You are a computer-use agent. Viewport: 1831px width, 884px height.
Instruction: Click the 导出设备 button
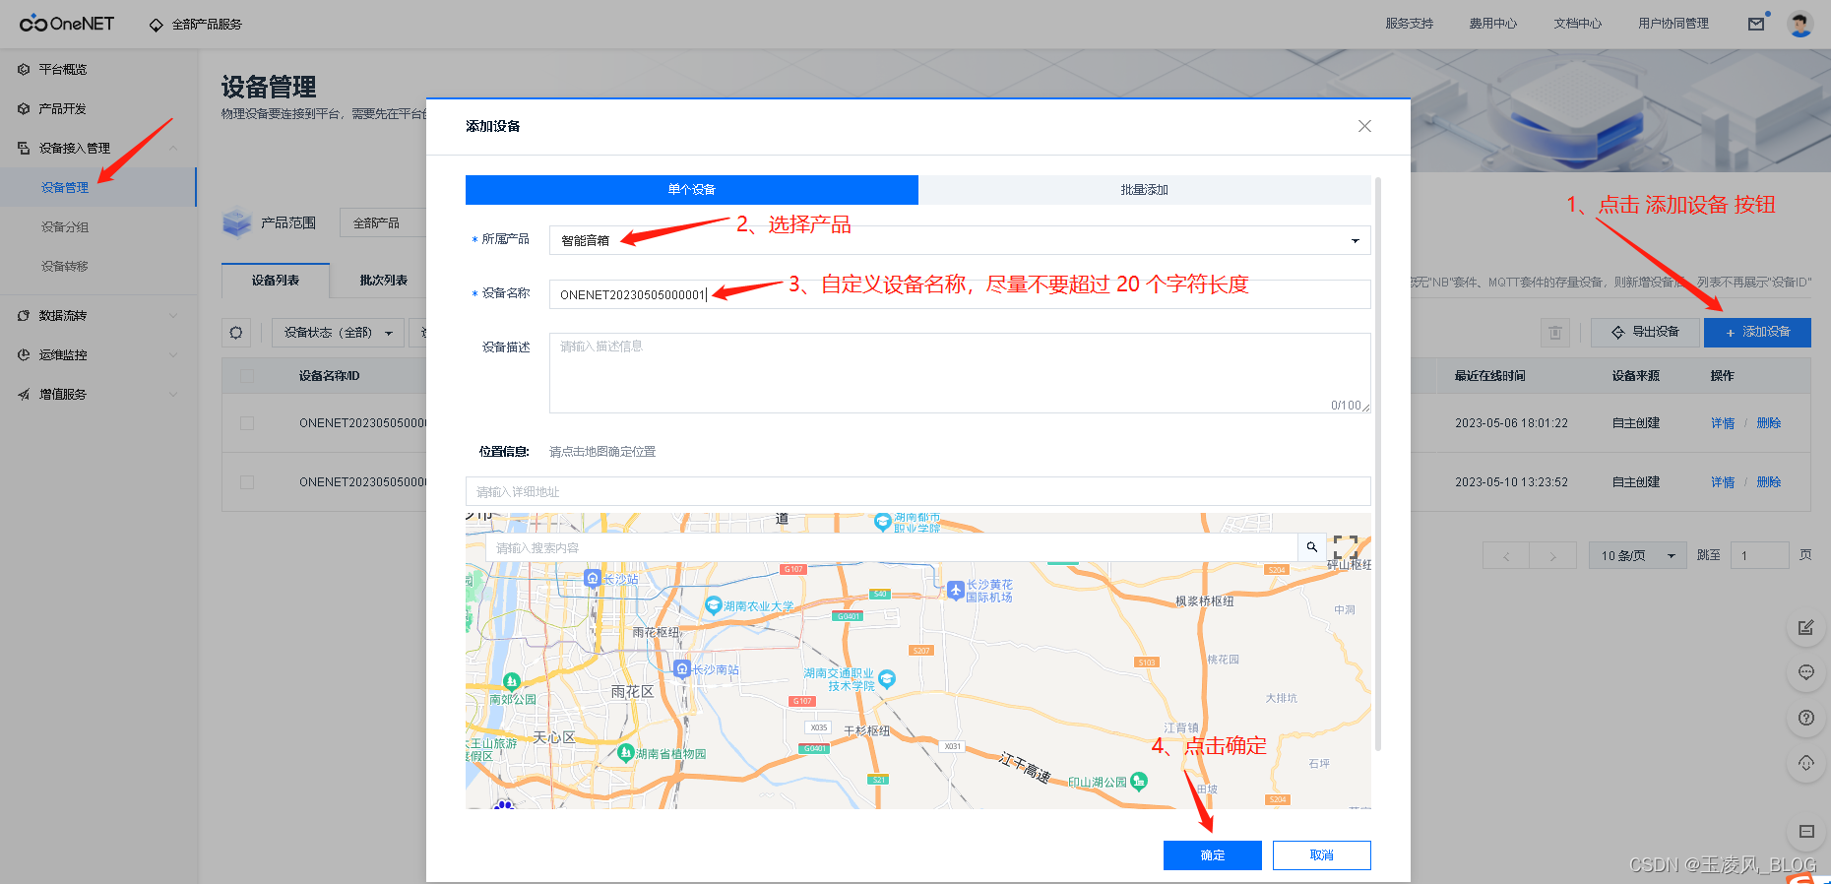point(1645,333)
